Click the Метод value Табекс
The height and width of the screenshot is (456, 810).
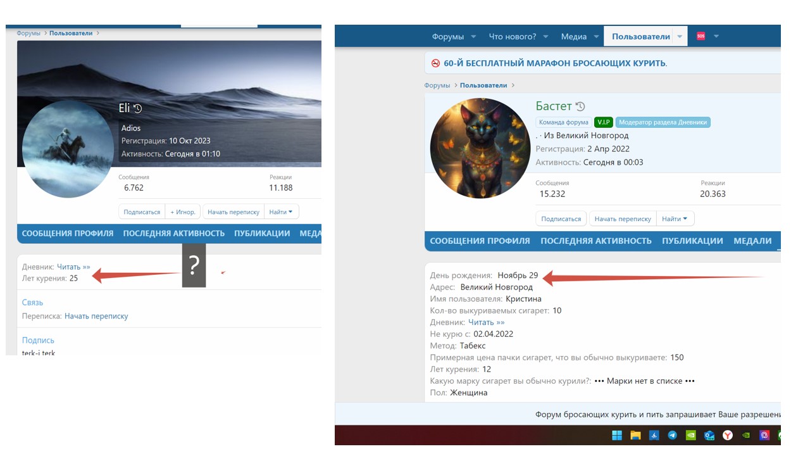click(x=473, y=346)
